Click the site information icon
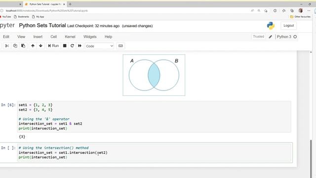The height and width of the screenshot is (178, 316). [2, 11]
